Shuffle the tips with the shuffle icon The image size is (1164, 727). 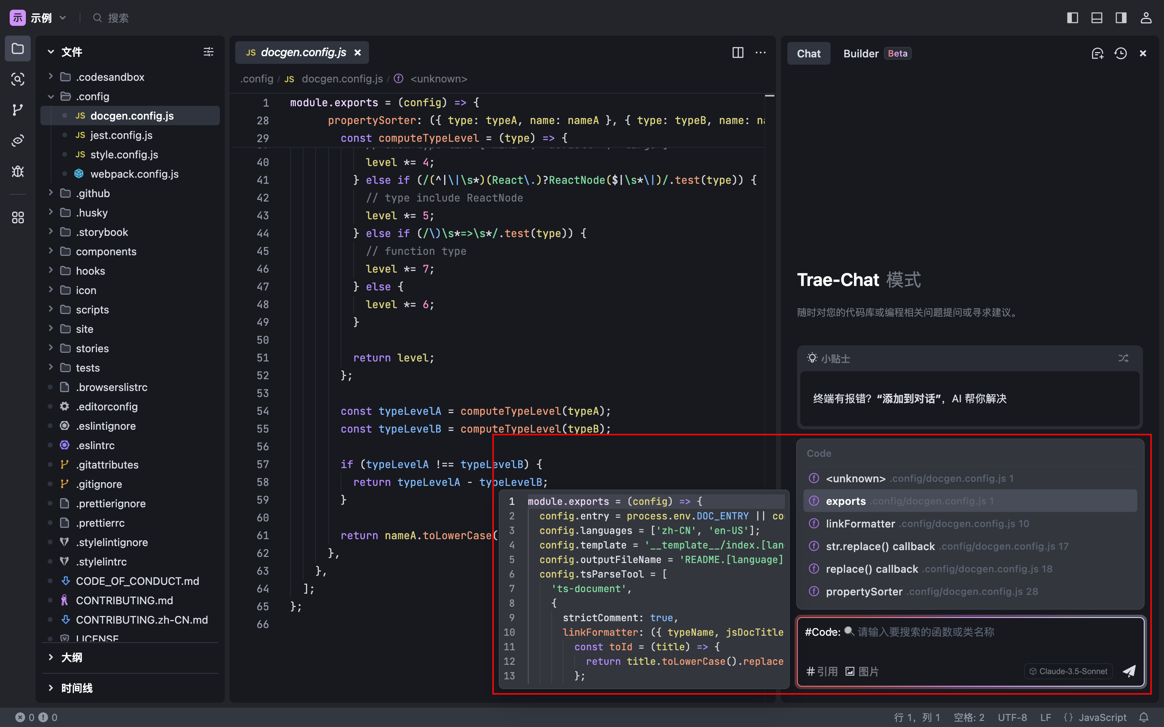pos(1123,358)
